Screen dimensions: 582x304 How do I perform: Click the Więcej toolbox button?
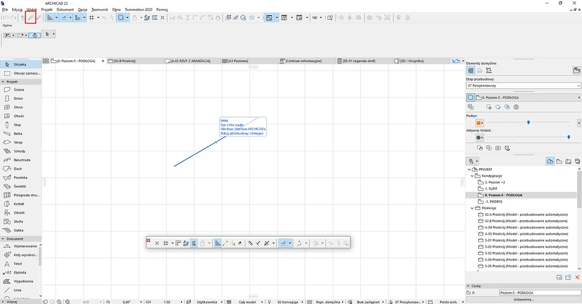(x=11, y=302)
